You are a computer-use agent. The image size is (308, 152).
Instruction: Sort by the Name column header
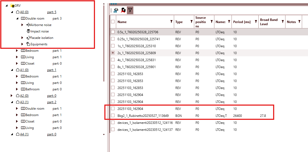point(122,22)
